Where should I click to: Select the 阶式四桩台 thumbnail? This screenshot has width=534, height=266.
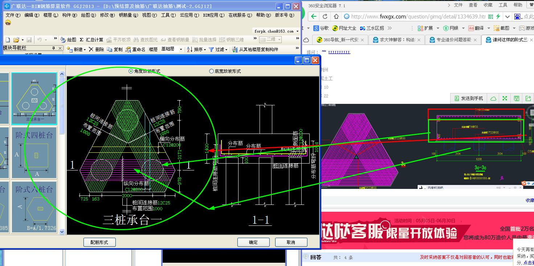pos(34,152)
